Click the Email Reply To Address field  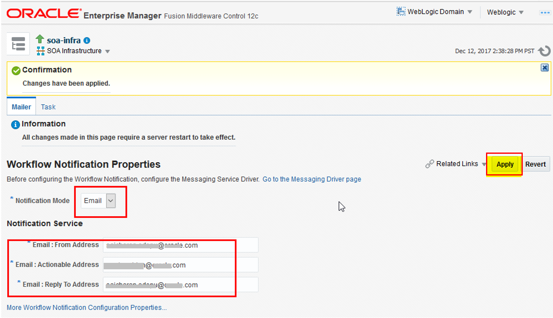[180, 285]
